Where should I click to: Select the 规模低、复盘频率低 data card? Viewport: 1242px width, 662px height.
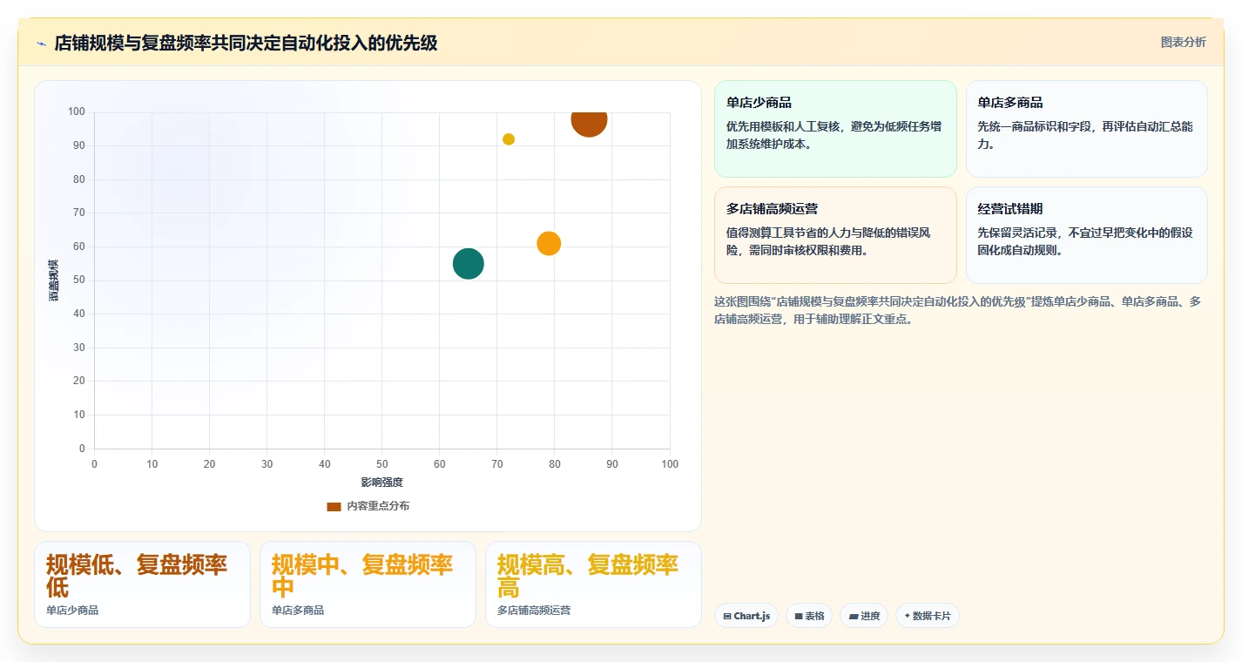click(x=142, y=584)
